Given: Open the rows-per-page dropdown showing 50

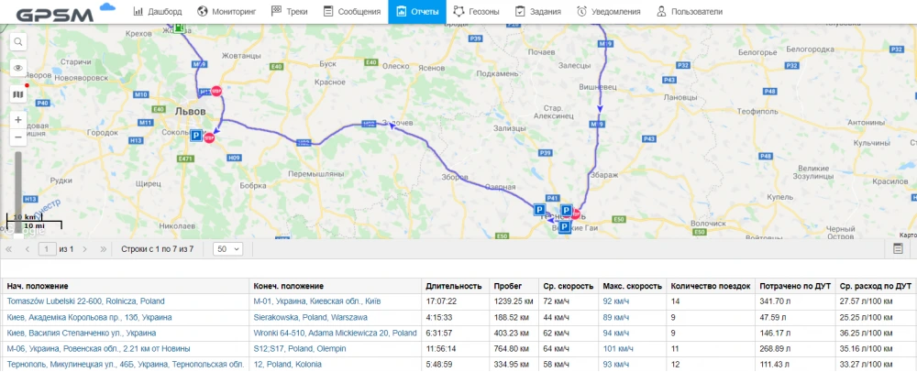Looking at the screenshot, I should (x=227, y=248).
